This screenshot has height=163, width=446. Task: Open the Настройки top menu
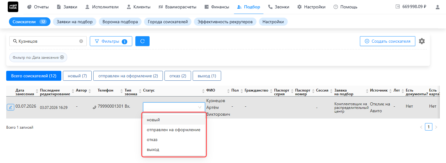(311, 7)
